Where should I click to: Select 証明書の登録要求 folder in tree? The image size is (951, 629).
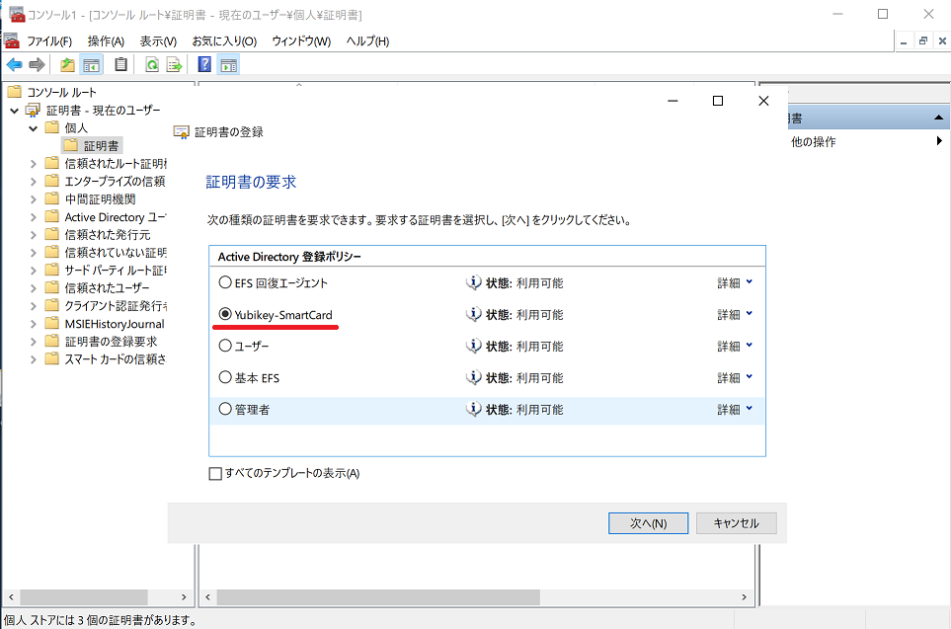[x=110, y=341]
